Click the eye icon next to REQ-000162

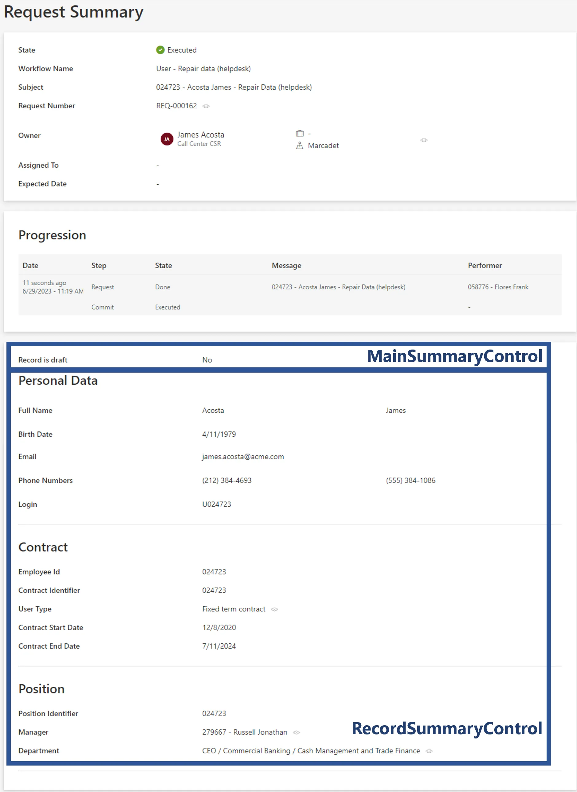[206, 106]
